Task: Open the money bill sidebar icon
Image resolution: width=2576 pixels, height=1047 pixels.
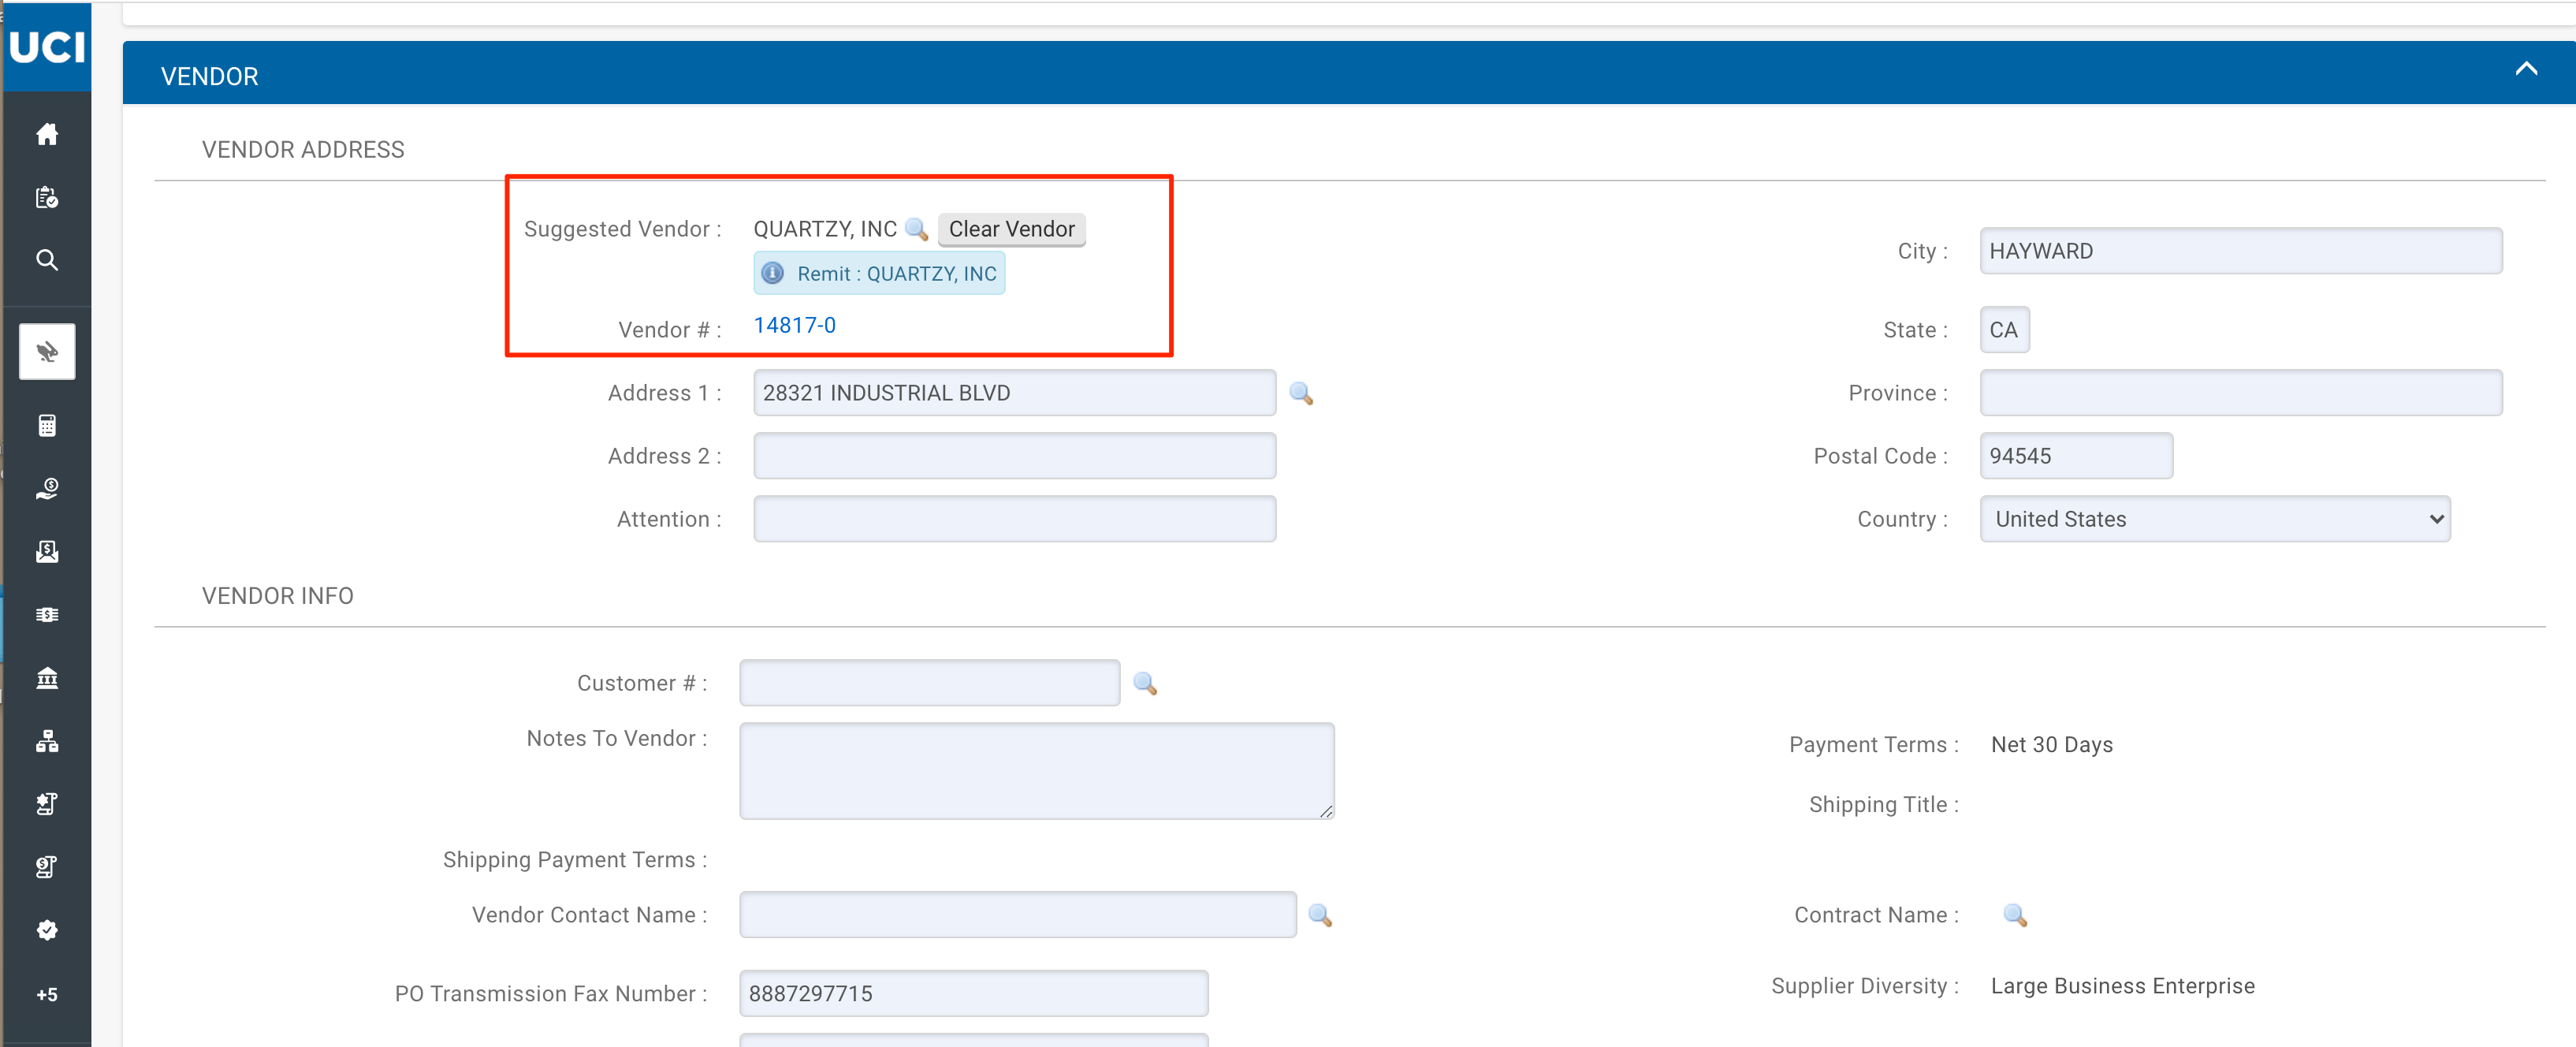Action: coord(47,615)
